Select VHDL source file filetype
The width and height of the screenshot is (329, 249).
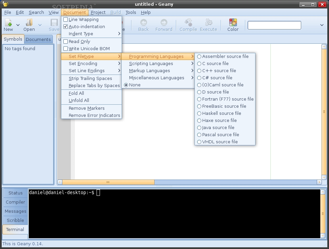(x=225, y=142)
